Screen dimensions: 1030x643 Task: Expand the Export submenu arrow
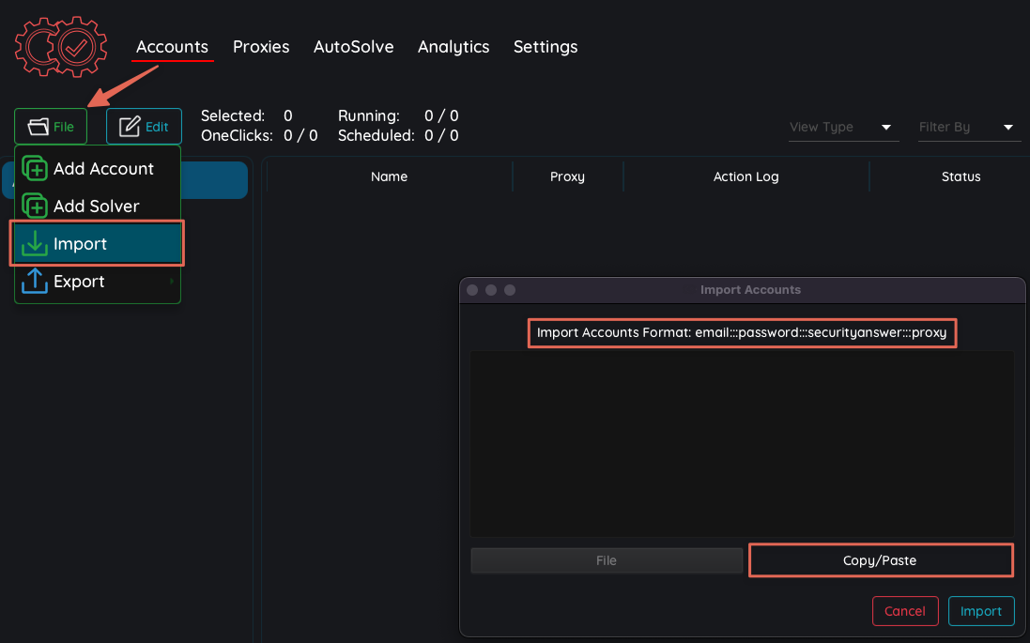[x=171, y=282]
